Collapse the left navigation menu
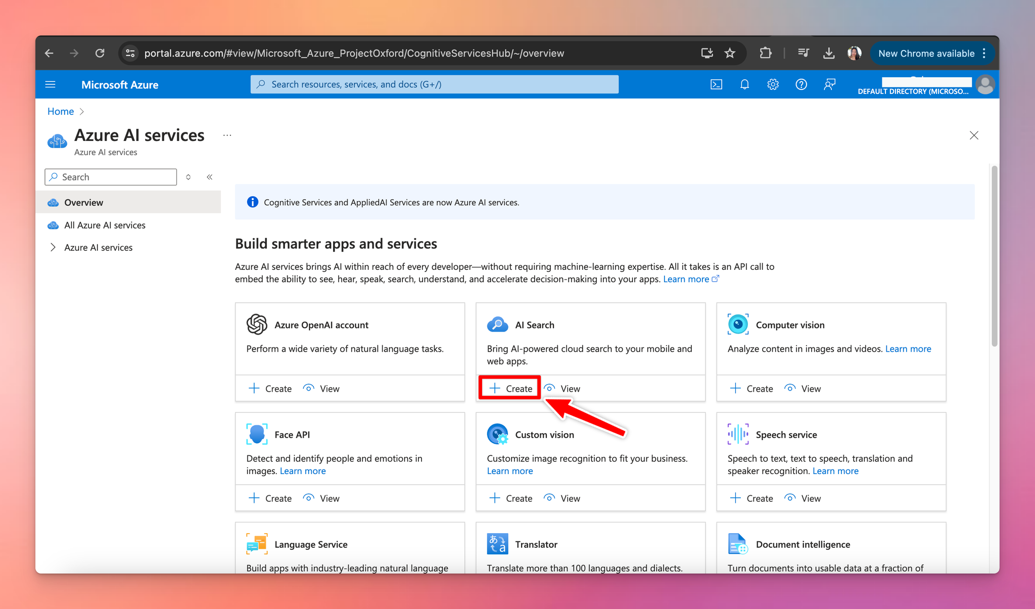This screenshot has width=1035, height=609. (x=209, y=177)
